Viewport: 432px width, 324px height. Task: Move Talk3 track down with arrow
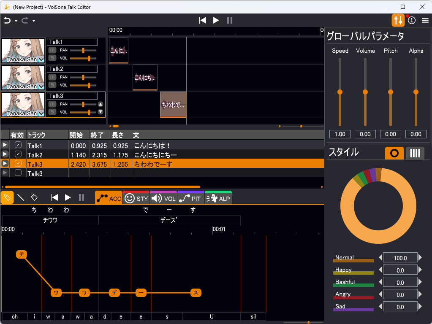[101, 112]
